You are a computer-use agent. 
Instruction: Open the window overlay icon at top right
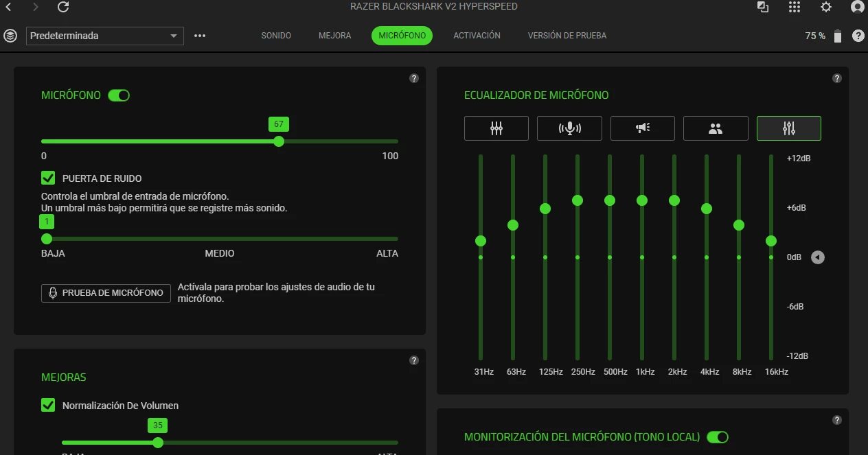pos(763,7)
